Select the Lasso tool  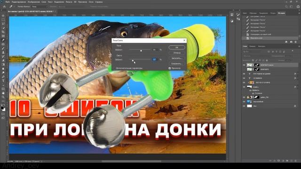pos(3,24)
